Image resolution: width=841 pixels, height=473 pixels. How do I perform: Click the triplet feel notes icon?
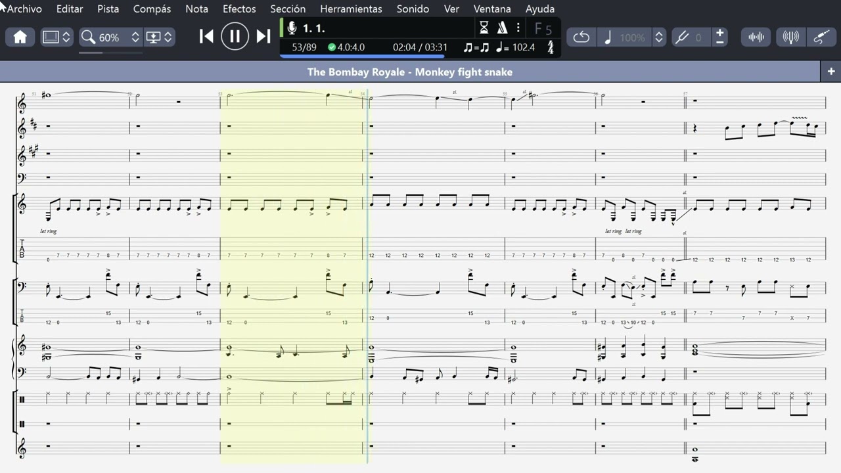[x=476, y=47]
